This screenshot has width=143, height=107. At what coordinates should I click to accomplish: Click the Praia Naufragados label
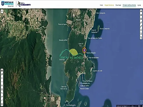point(71,105)
